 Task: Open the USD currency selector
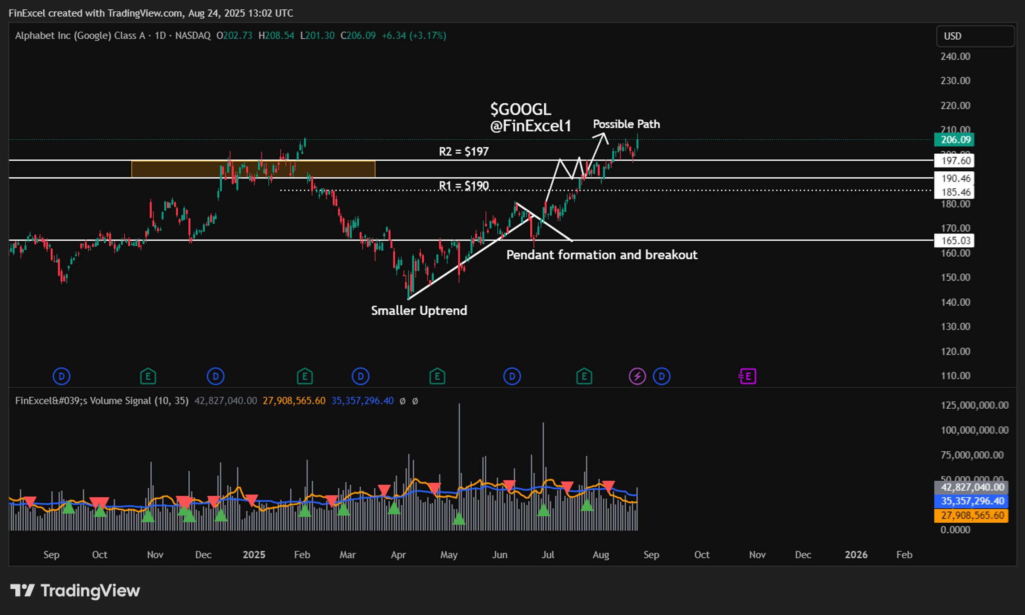[x=975, y=36]
